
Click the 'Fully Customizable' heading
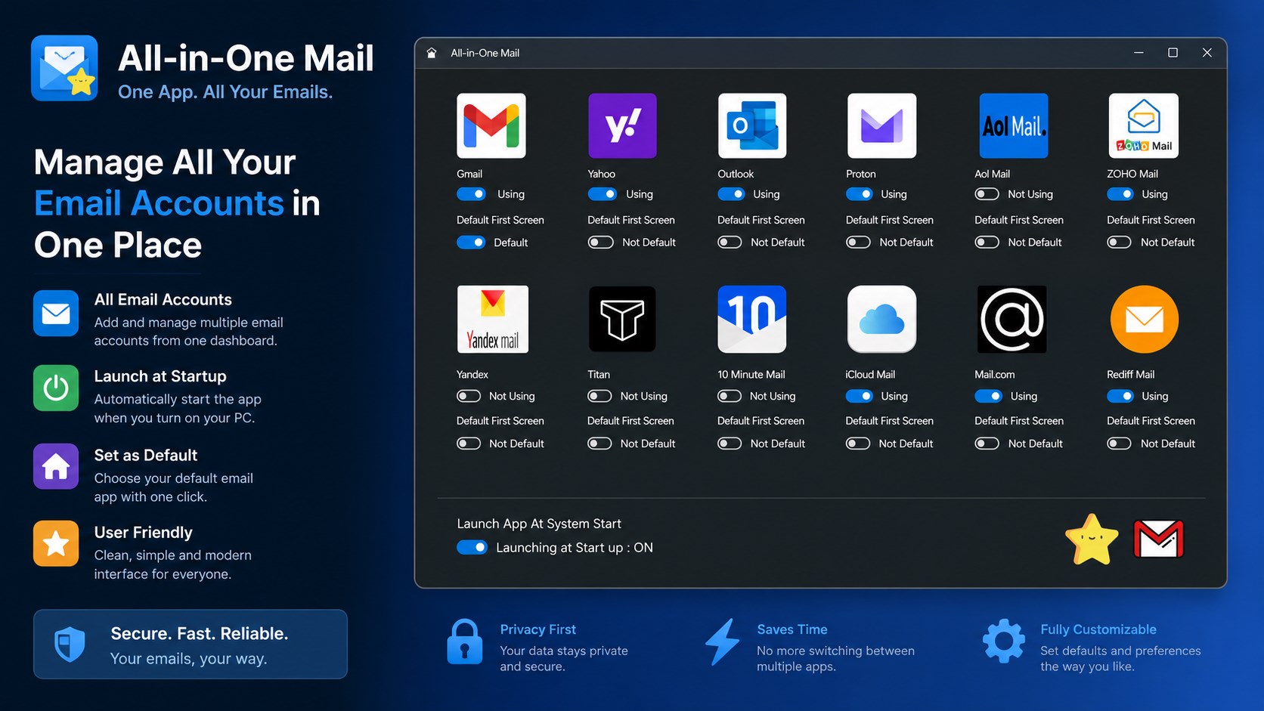click(x=1098, y=629)
